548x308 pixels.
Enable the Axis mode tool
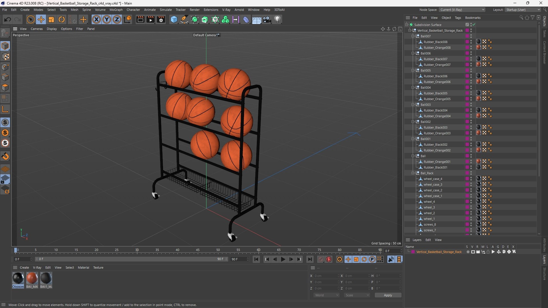coord(5,109)
